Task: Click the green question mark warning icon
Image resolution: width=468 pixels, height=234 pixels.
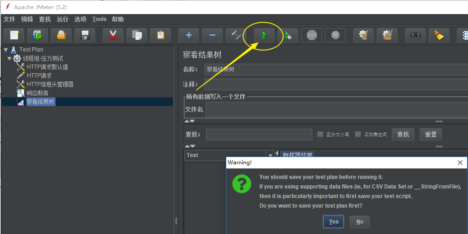Action: 242,184
